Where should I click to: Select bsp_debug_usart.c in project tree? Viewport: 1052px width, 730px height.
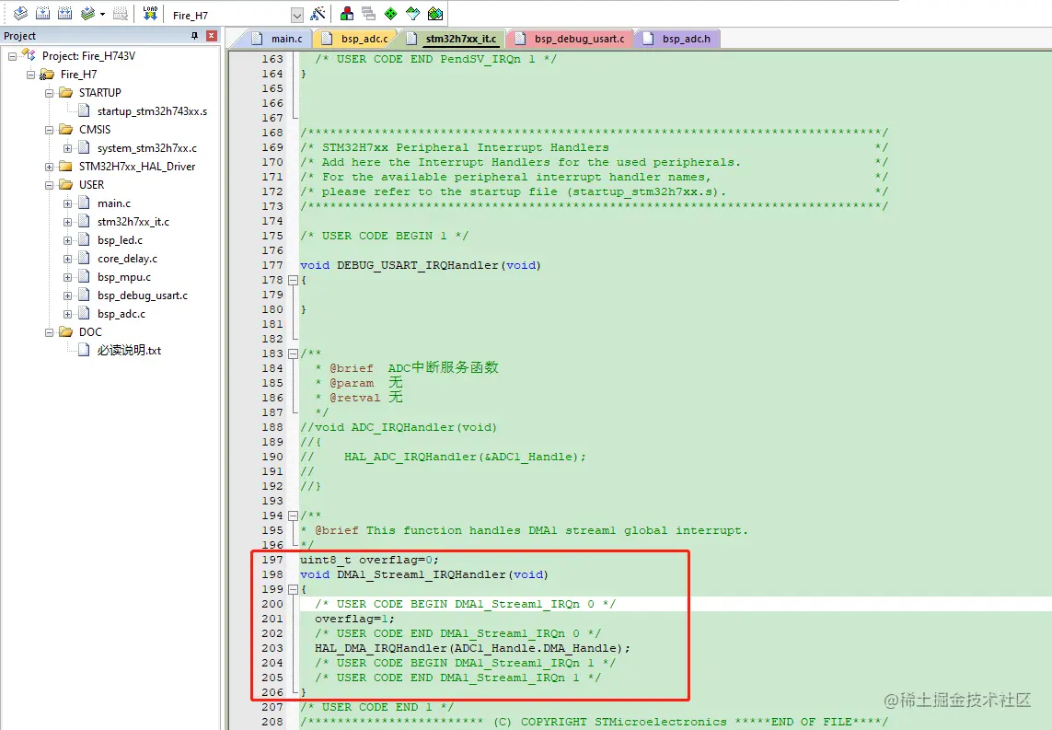[x=143, y=295]
